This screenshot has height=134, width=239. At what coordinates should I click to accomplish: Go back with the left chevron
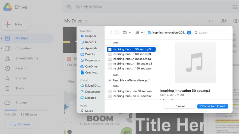(x=111, y=33)
